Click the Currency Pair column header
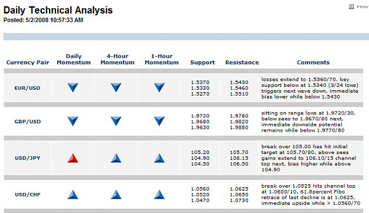The image size is (369, 213). (28, 63)
